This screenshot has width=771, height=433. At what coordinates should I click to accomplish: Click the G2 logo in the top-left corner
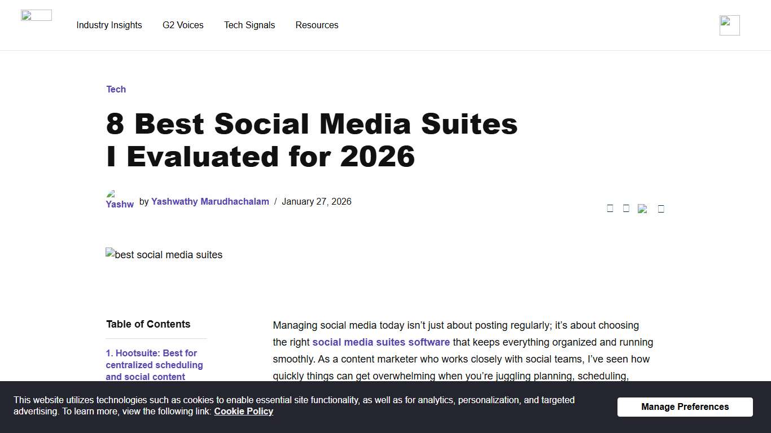[x=36, y=15]
